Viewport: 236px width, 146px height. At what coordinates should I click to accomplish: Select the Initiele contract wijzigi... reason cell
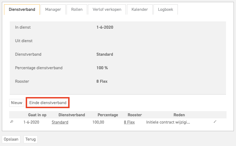[168, 122]
